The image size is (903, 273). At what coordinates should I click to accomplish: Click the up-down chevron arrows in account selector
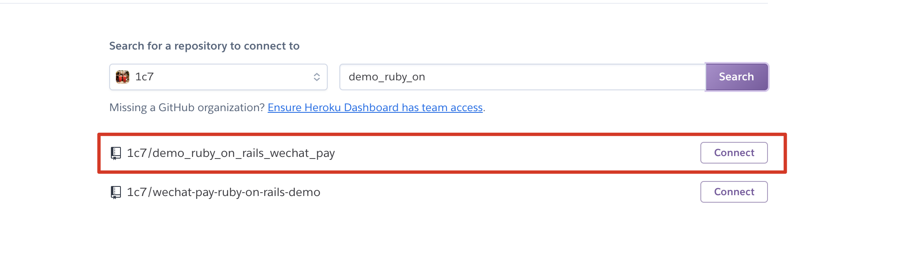coord(317,77)
